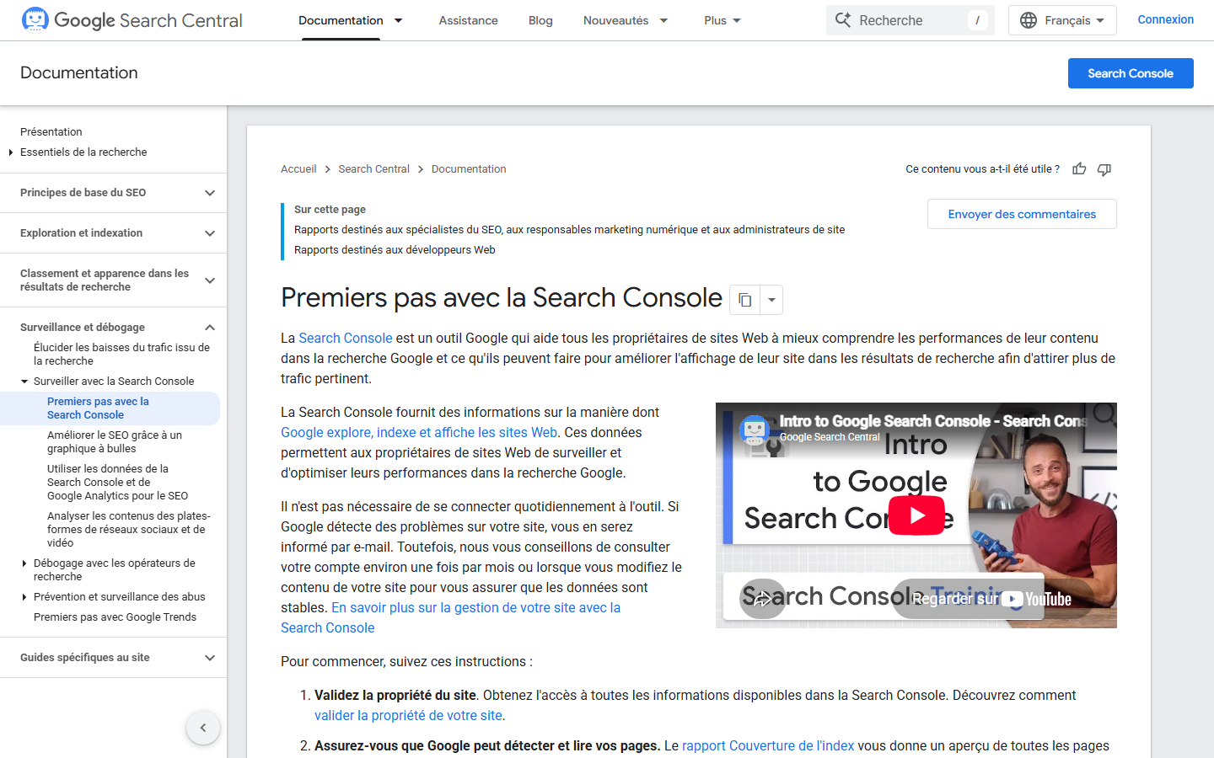Open the Blog tab

(540, 20)
